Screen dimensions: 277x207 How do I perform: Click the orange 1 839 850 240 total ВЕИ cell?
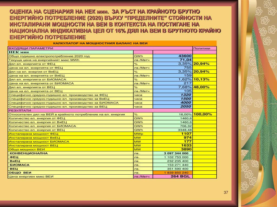point(173,172)
